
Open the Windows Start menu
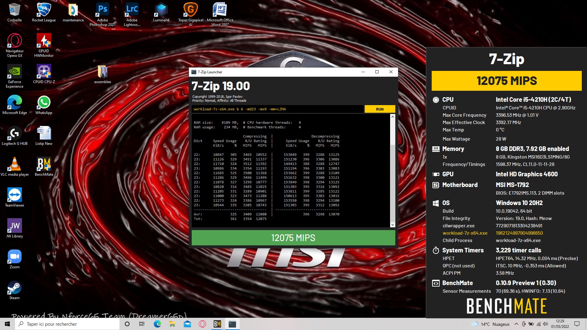point(7,324)
